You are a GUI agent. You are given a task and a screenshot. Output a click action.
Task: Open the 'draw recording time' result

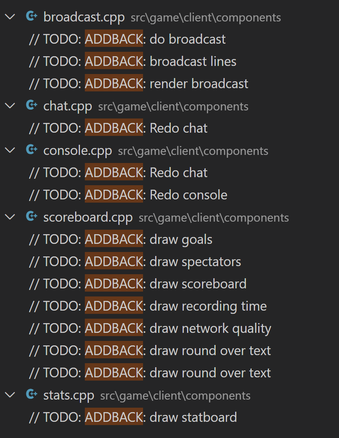[148, 306]
